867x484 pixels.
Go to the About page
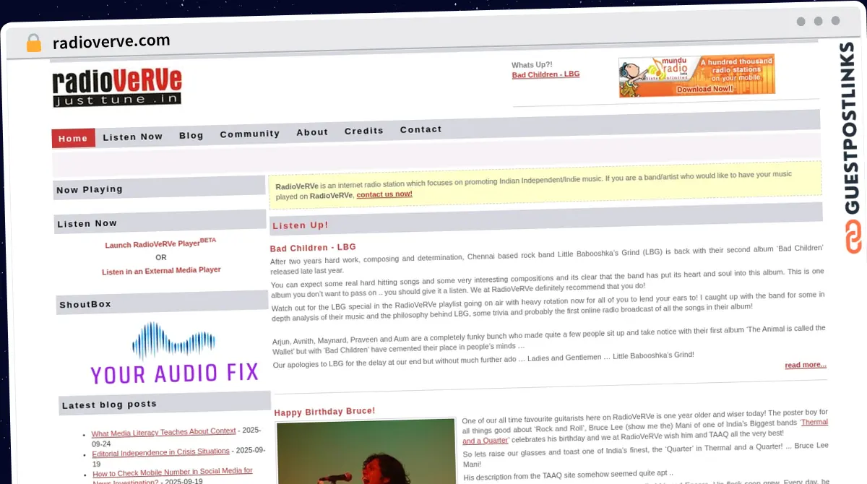[x=312, y=132]
